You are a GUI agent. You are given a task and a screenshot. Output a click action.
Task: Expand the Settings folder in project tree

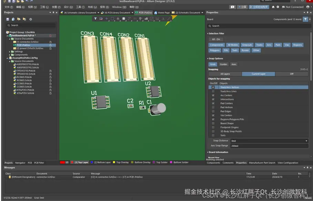10,52
